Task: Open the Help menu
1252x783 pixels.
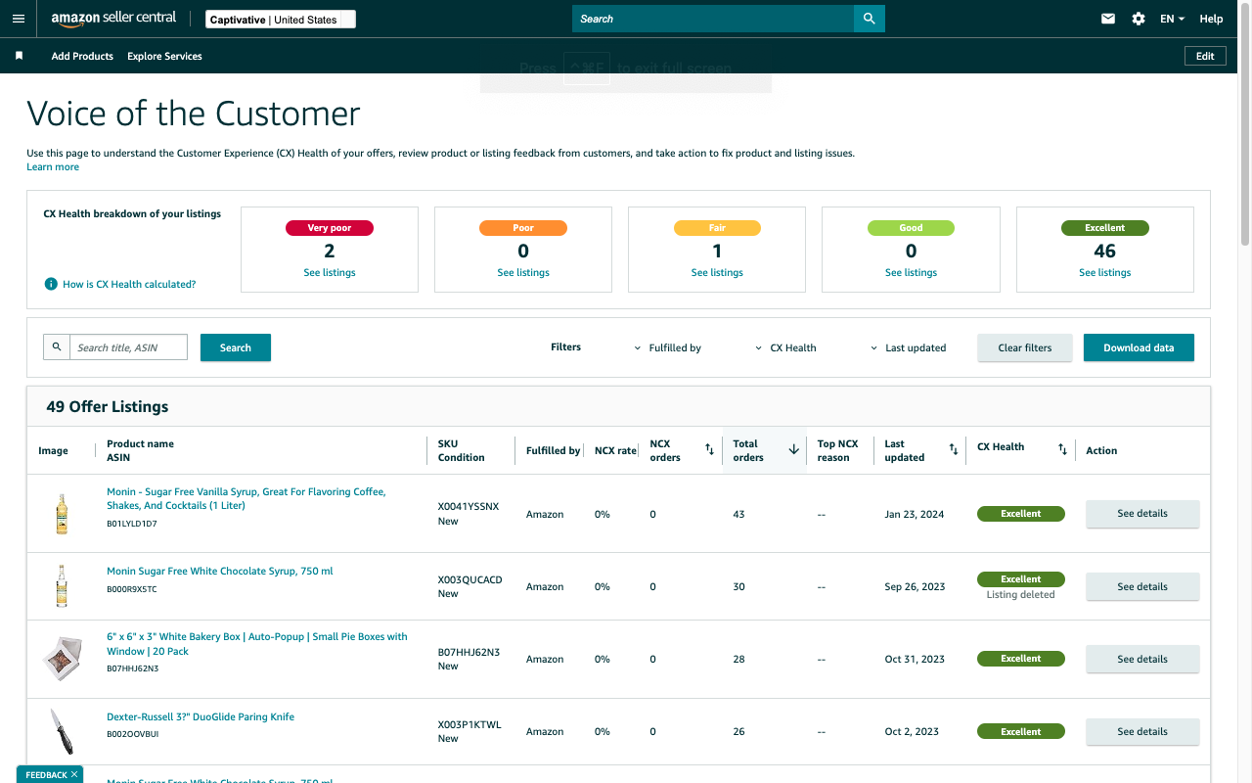Action: (1211, 19)
